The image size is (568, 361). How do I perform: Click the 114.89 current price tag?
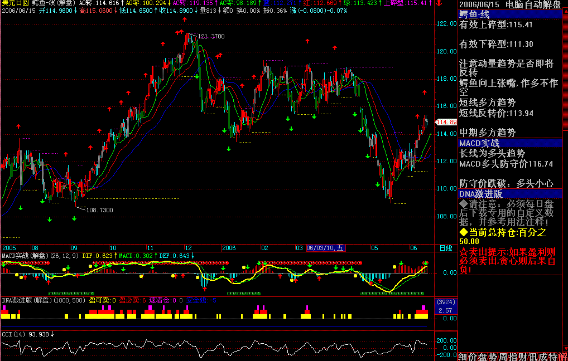click(x=446, y=122)
